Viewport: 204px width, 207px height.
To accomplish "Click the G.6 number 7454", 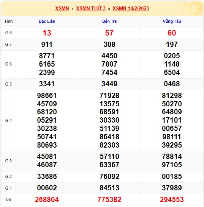I will point(109,72).
